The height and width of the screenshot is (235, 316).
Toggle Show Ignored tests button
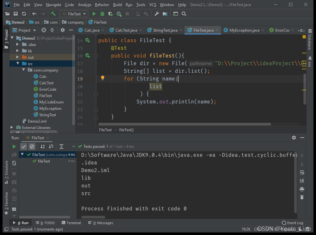[x=32, y=147]
